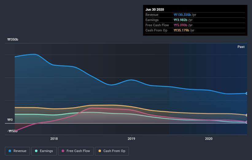Image resolution: width=252 pixels, height=160 pixels.
Task: Click the Past region label
Action: 241,47
